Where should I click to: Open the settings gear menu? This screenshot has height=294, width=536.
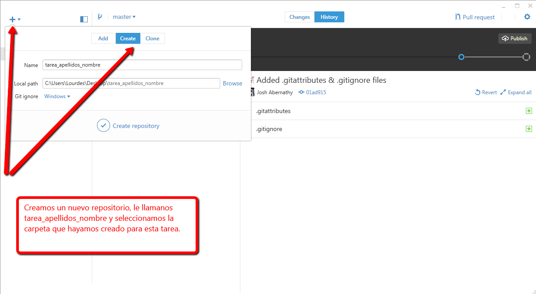[x=527, y=17]
